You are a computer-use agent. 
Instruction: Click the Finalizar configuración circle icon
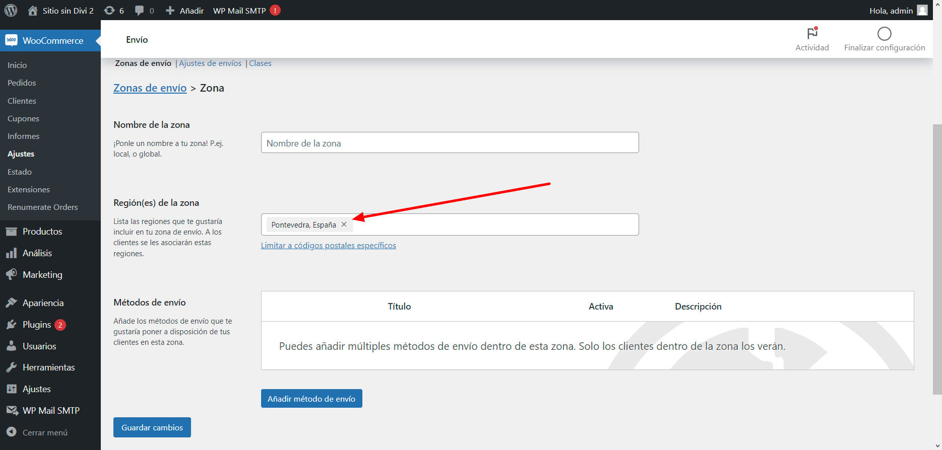885,34
